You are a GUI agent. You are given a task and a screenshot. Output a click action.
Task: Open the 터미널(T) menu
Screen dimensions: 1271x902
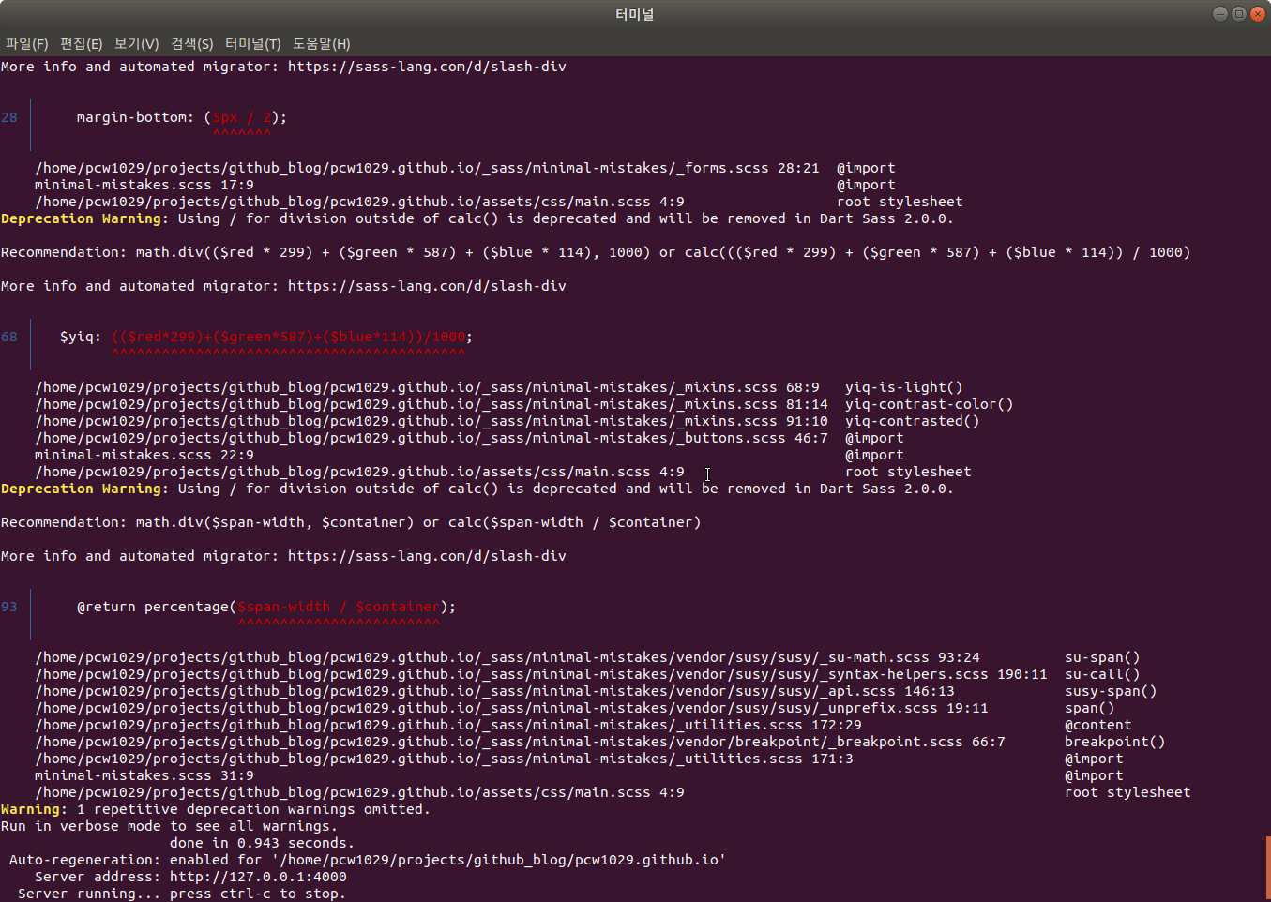click(x=251, y=43)
